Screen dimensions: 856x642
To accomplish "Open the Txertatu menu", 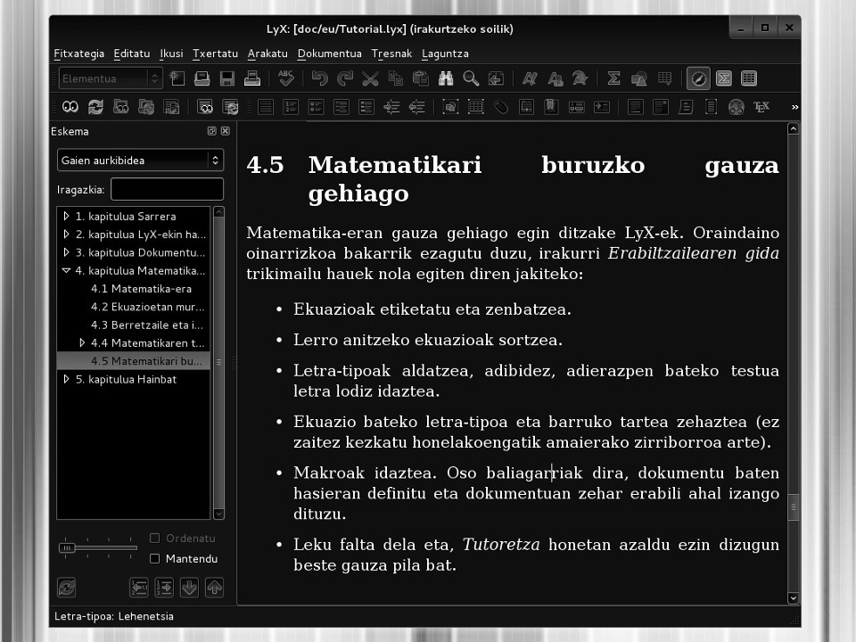I will (215, 53).
